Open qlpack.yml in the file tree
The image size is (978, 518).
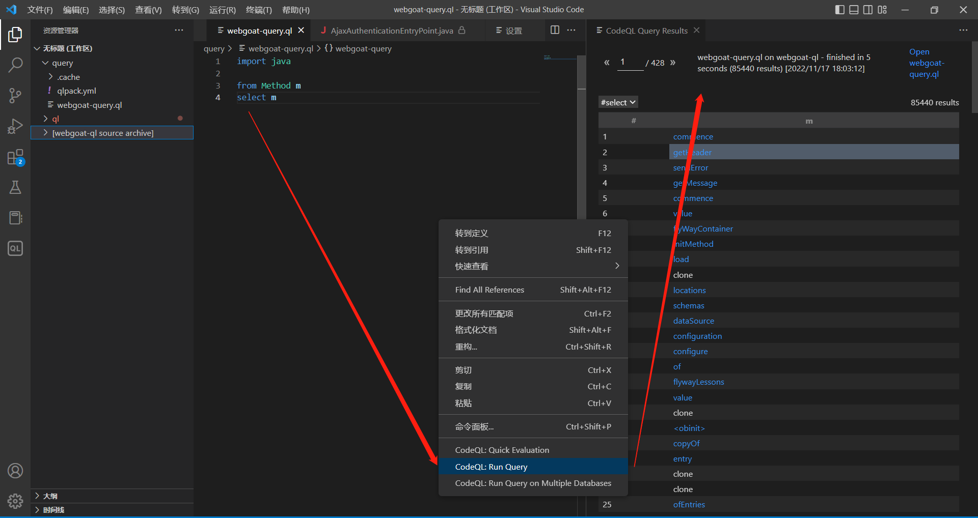76,91
